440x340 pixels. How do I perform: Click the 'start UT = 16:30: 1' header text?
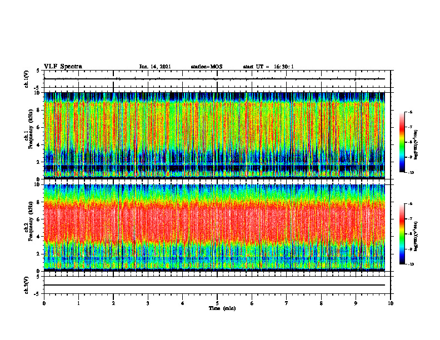268,67
